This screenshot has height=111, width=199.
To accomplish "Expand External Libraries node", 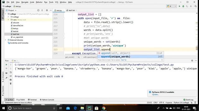I will 6,40.
